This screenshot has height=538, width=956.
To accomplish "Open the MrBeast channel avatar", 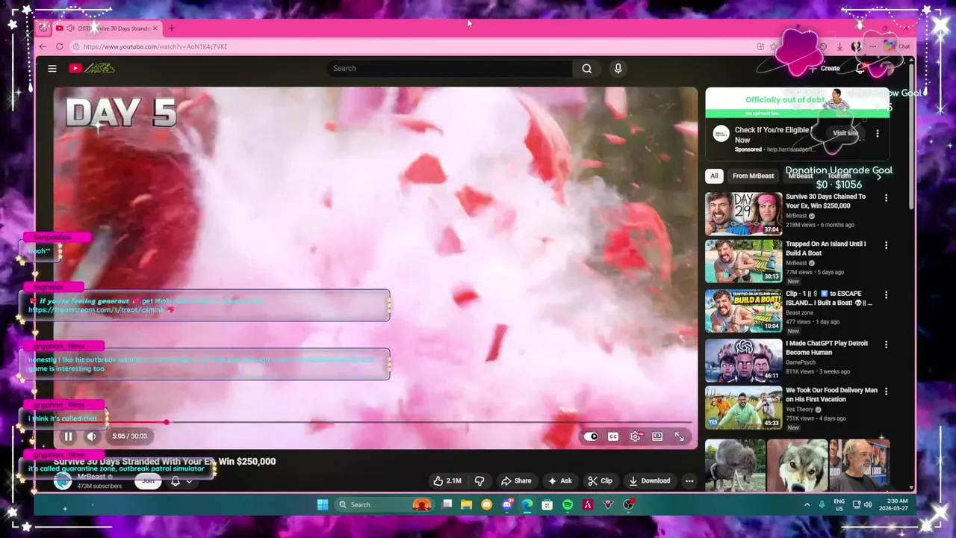I will point(63,481).
